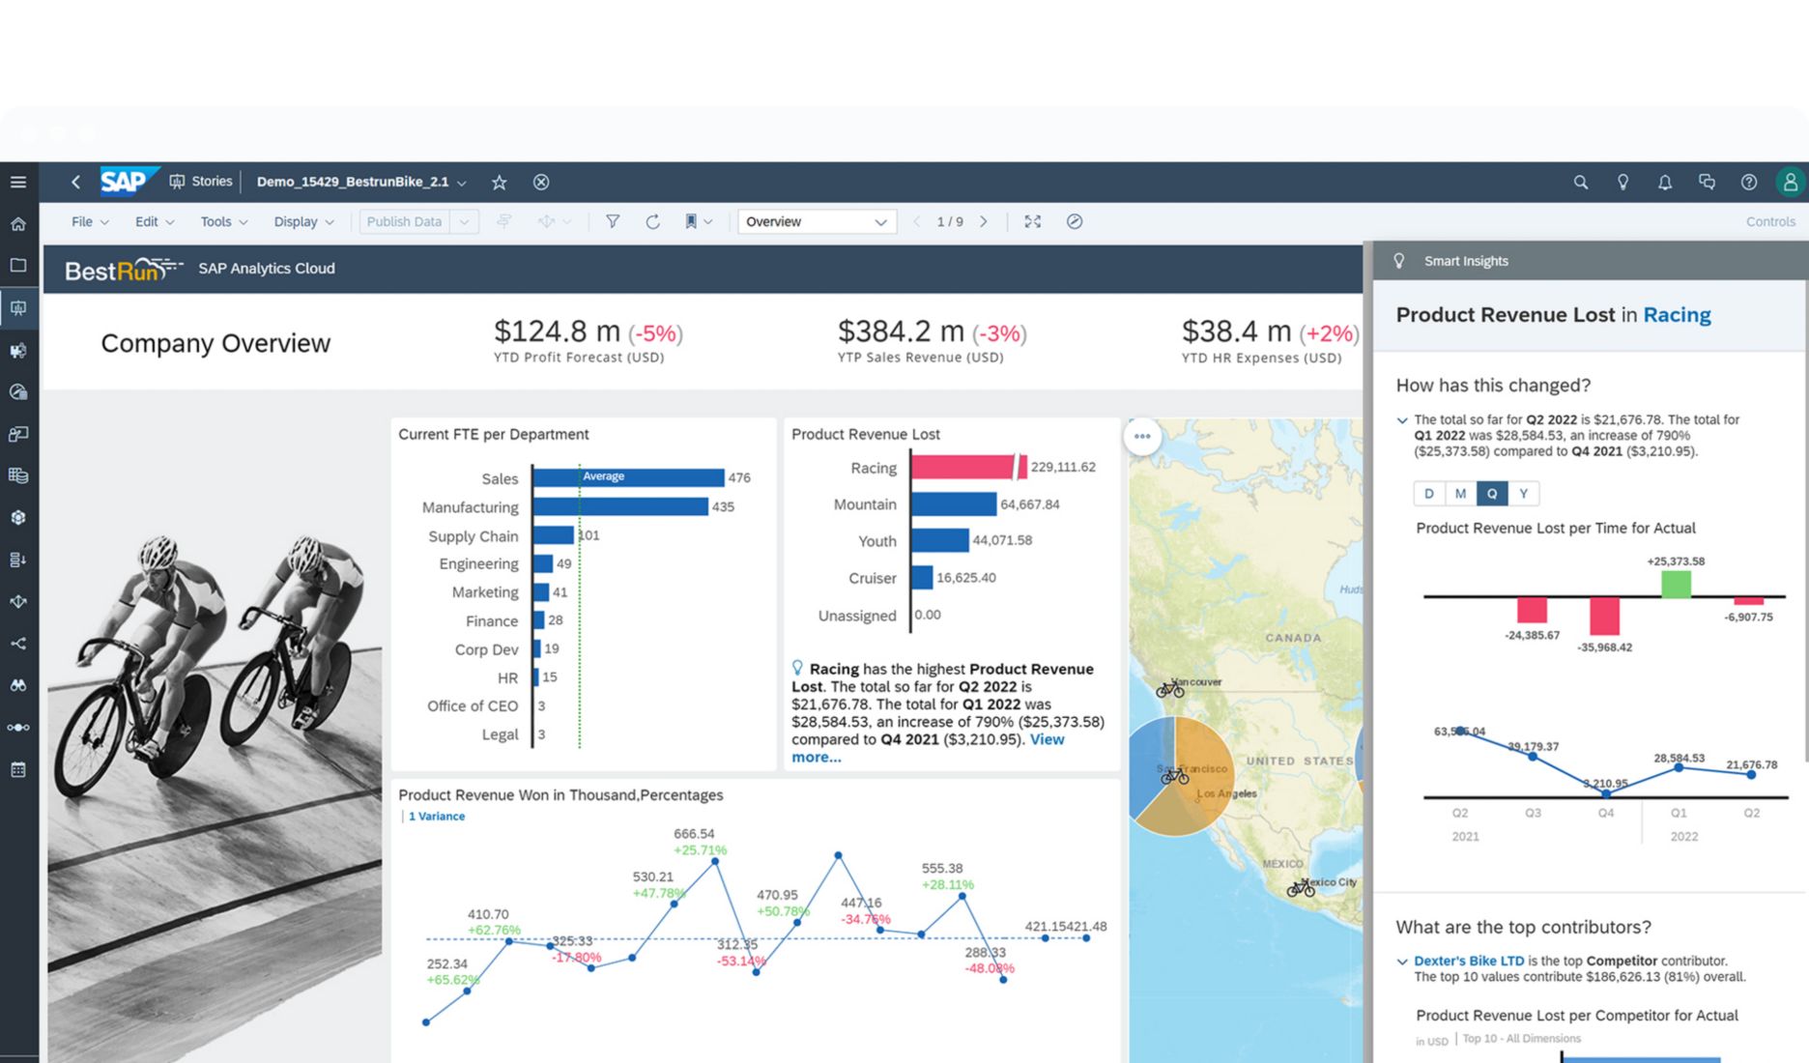Open the notifications bell icon
This screenshot has height=1063, width=1809.
click(1665, 182)
